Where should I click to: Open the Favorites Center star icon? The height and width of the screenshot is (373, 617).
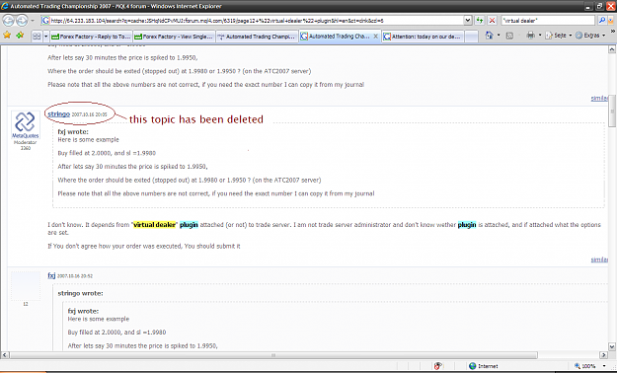7,36
